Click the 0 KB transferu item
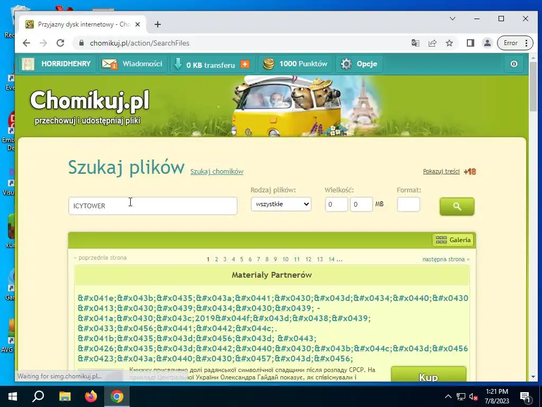This screenshot has height=407, width=542. point(210,65)
